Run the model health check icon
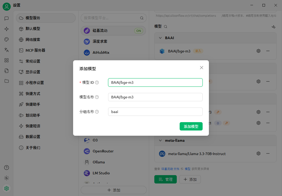 [x=273, y=27]
